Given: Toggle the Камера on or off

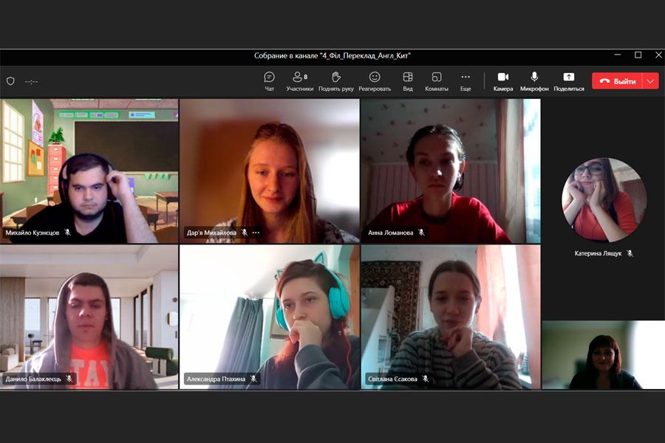Looking at the screenshot, I should coord(503,81).
